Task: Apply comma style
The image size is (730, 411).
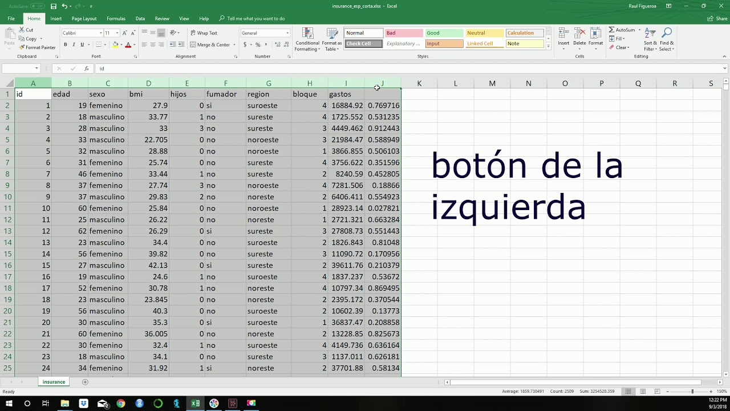Action: click(266, 45)
